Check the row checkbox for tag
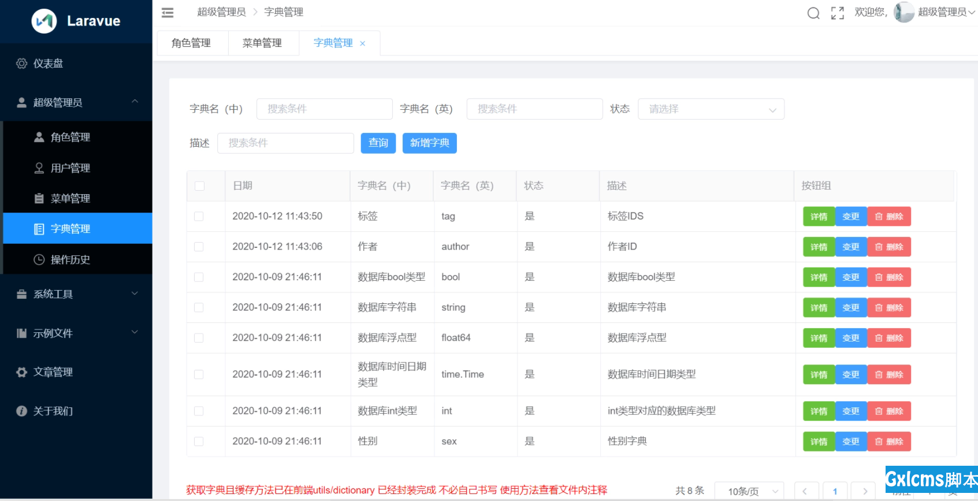The height and width of the screenshot is (501, 978). pyautogui.click(x=199, y=216)
